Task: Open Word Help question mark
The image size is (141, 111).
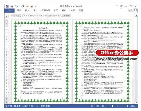Action: click(x=117, y=6)
